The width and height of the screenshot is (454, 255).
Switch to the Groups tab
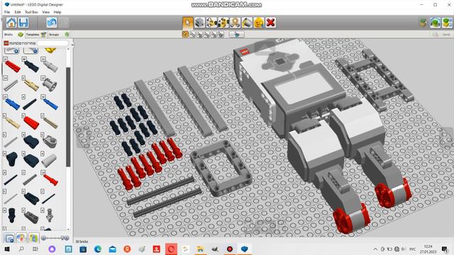(x=58, y=35)
